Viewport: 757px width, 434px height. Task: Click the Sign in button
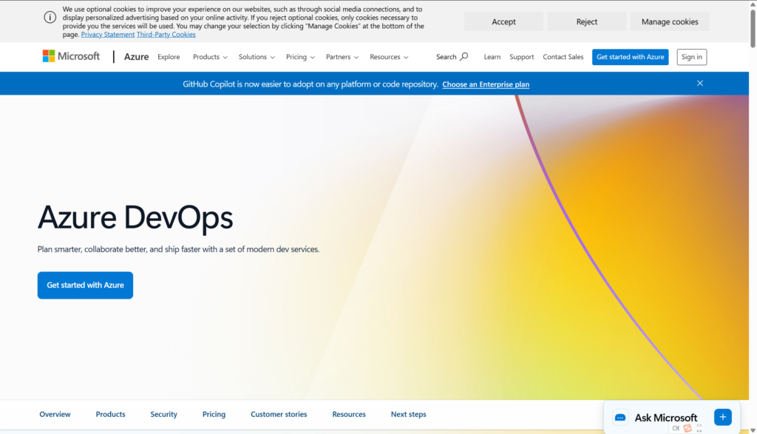[x=691, y=57]
